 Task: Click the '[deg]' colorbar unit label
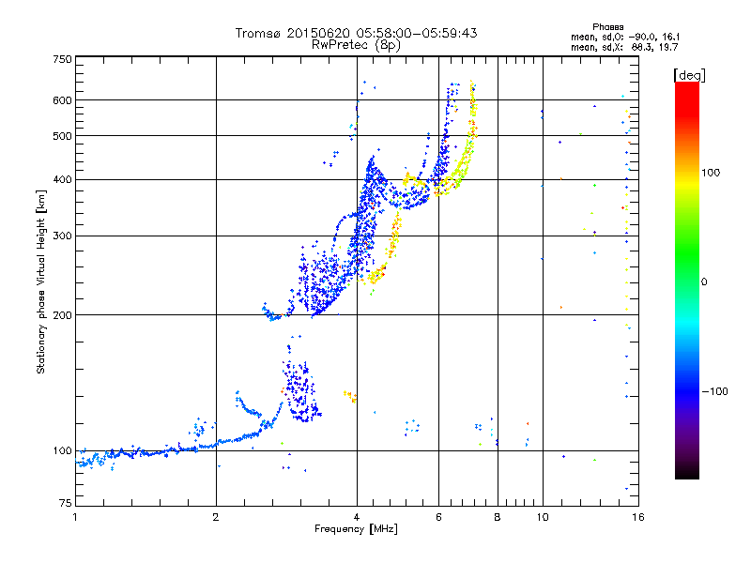coord(689,75)
